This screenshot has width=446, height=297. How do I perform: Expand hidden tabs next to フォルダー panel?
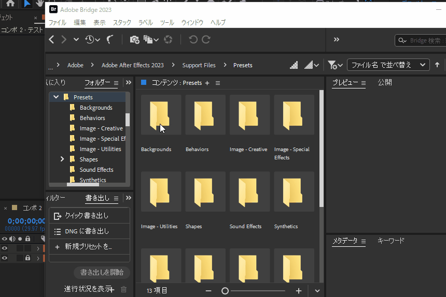click(129, 83)
